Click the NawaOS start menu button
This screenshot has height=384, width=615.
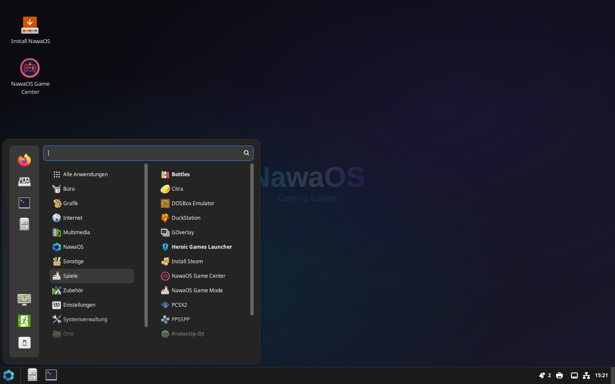click(9, 375)
